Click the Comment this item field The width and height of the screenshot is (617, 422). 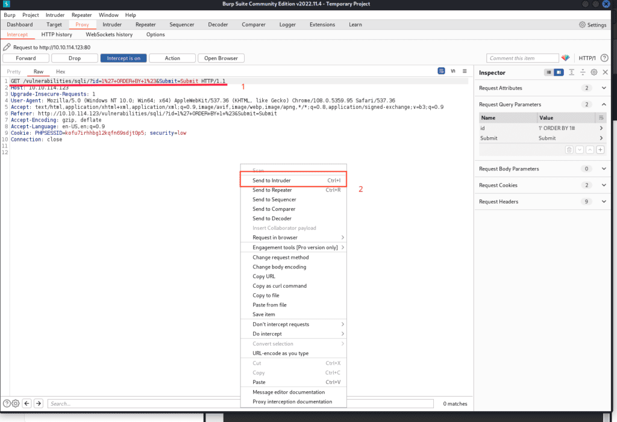522,58
